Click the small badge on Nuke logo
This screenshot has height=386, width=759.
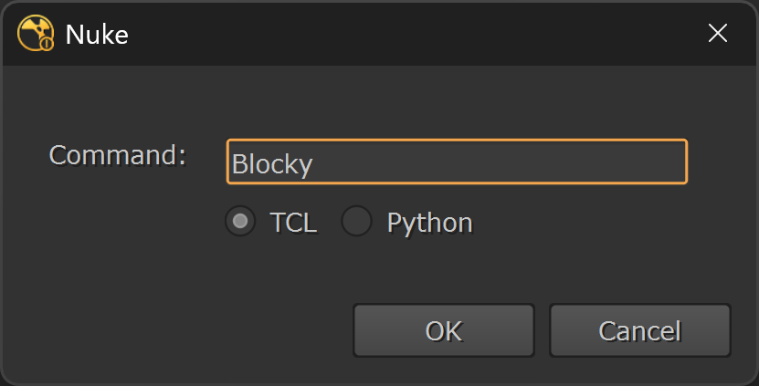tap(47, 43)
